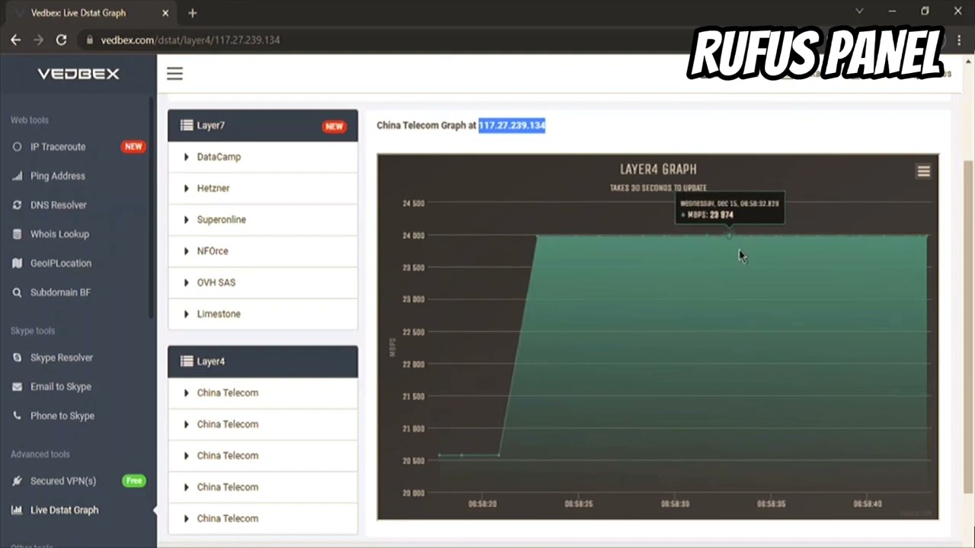
Task: Open the Skype Resolver link
Action: point(62,358)
